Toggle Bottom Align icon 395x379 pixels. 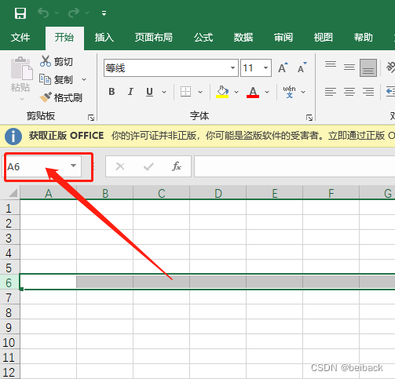(368, 67)
